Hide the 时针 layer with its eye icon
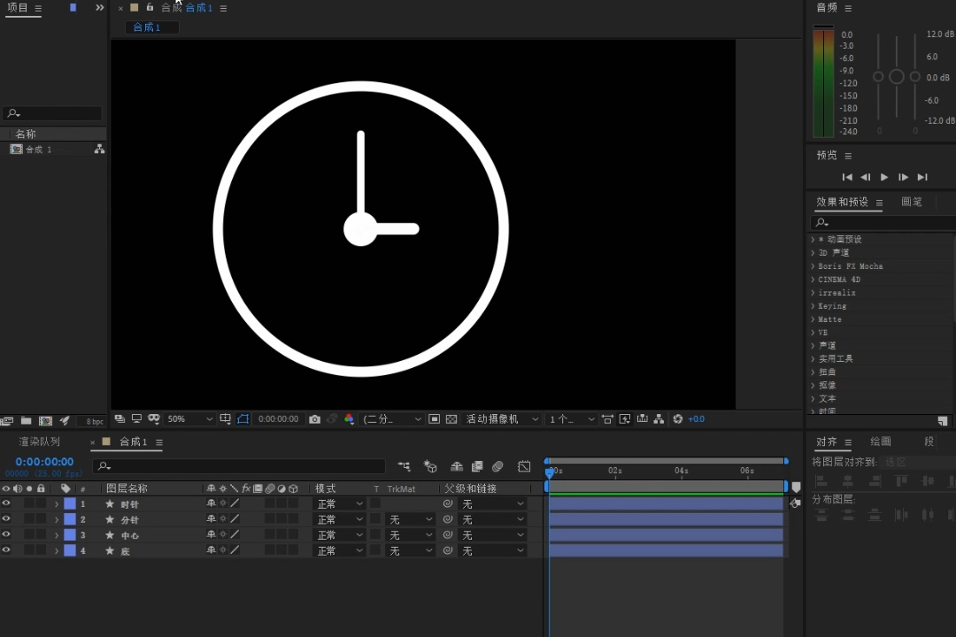 coord(6,503)
